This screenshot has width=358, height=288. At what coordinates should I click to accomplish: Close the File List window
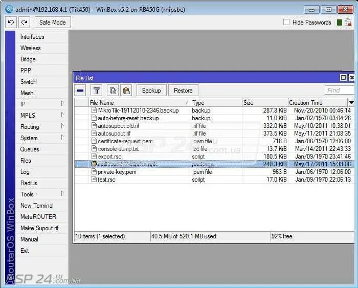pyautogui.click(x=352, y=78)
